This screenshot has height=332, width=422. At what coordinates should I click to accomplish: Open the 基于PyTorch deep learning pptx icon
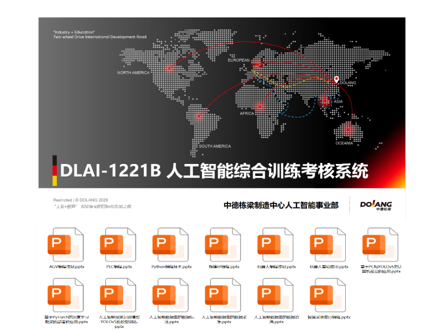point(66,295)
